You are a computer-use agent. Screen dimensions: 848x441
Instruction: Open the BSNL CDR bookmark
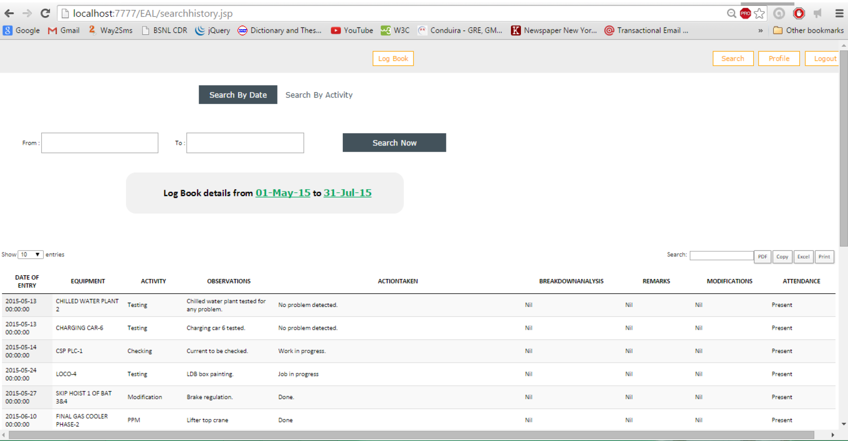pos(164,30)
